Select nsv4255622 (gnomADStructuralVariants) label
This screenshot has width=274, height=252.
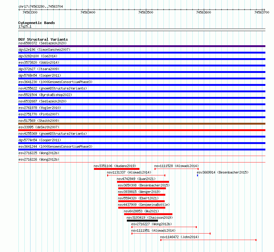[x=53, y=88]
